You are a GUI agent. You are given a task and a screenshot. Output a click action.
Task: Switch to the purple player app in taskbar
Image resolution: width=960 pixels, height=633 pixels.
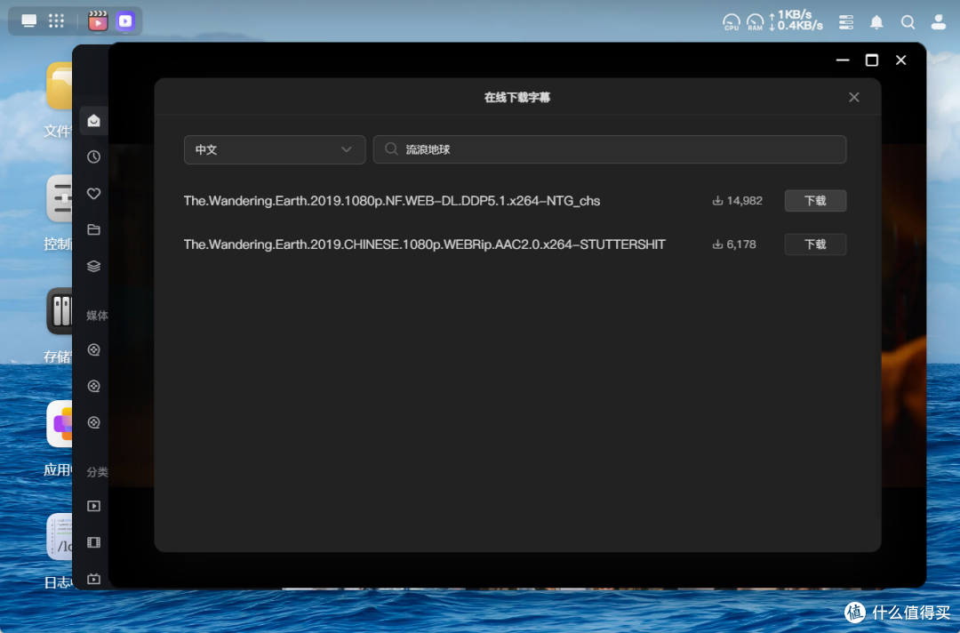coord(125,20)
